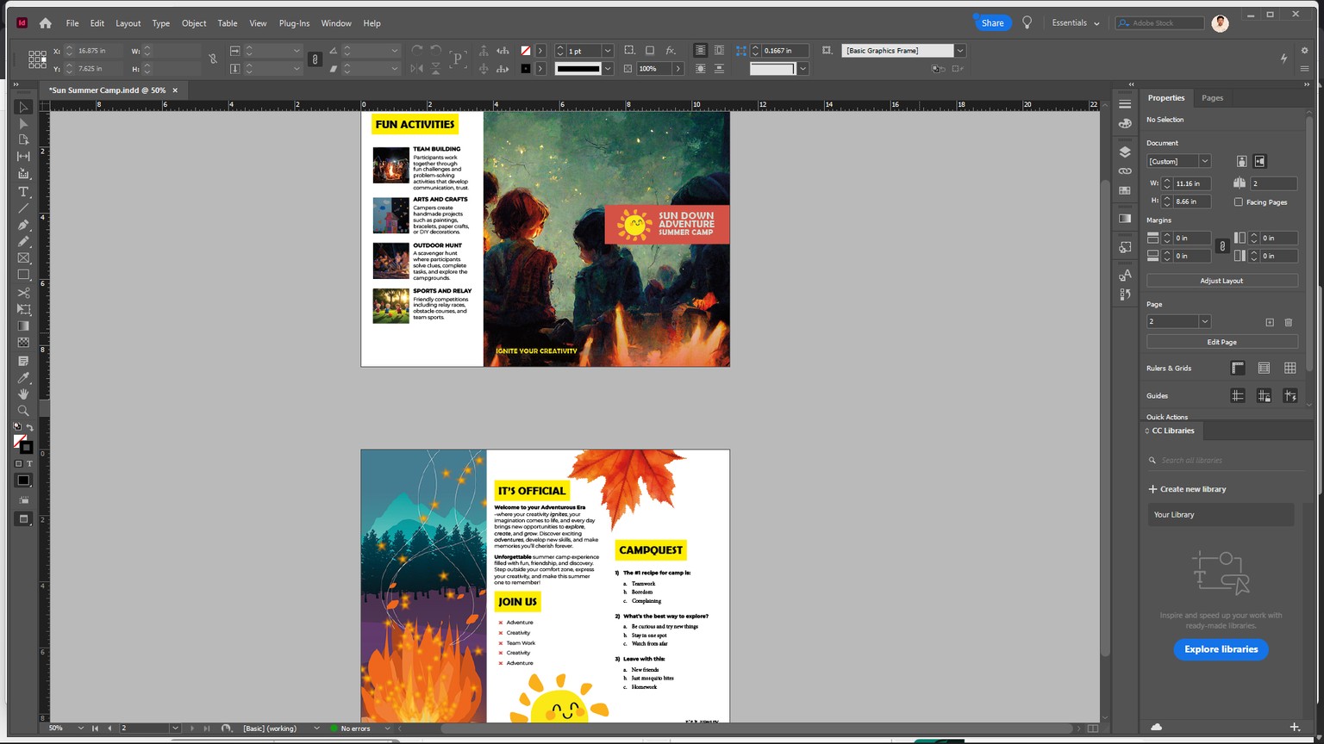Open the Page number dropdown in Properties
Image resolution: width=1324 pixels, height=744 pixels.
coord(1204,322)
